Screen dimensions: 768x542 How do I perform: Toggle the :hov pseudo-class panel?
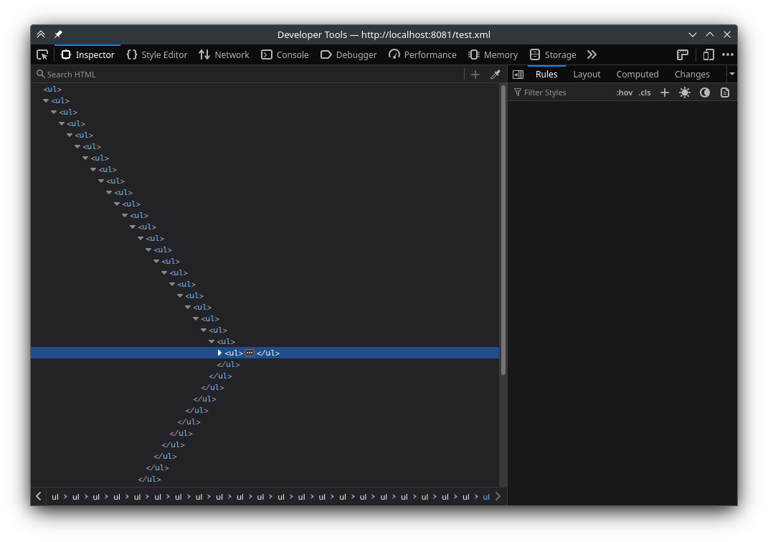[x=625, y=92]
